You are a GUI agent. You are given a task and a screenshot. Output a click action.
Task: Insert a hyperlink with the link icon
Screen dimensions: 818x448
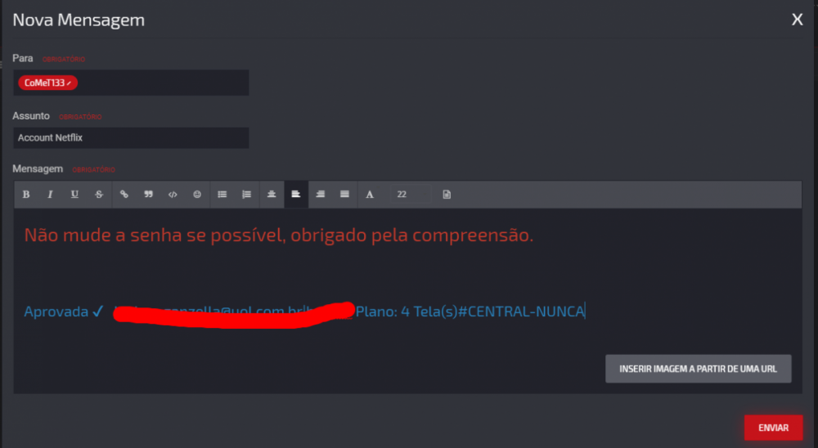coord(124,195)
